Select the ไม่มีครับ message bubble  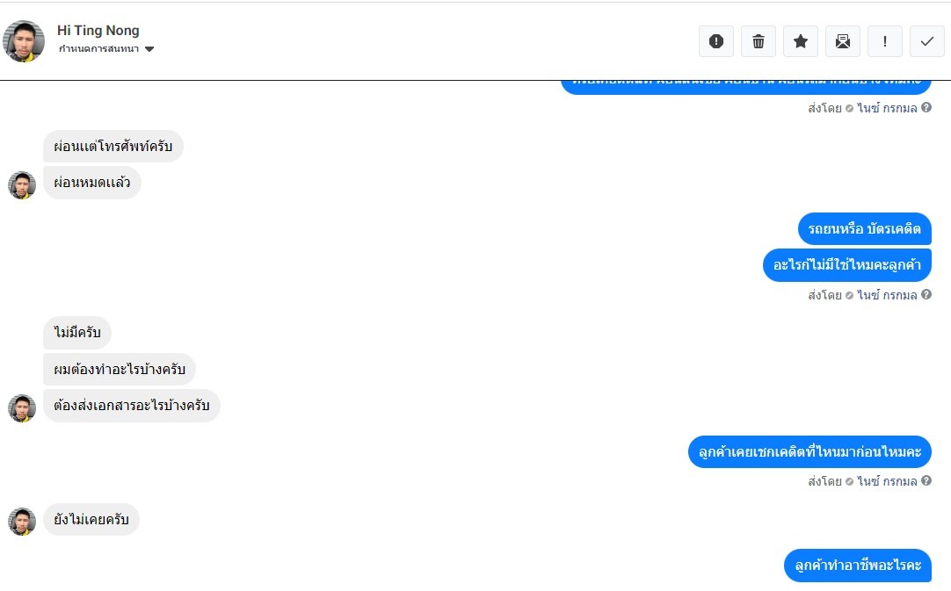[x=77, y=333]
